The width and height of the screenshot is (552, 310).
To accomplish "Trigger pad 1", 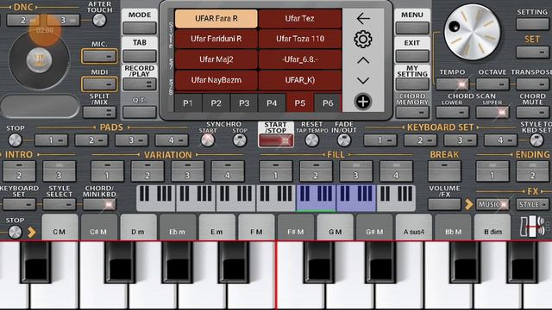I will click(52, 140).
